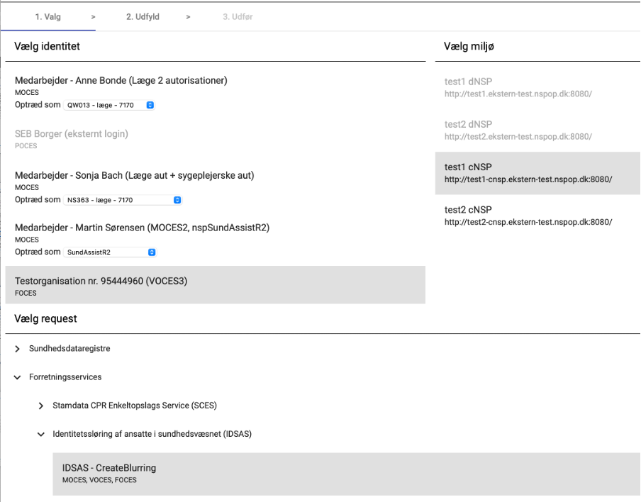The image size is (641, 502).
Task: Pick identity Medarbejder - Martin Sørensen
Action: [x=142, y=228]
